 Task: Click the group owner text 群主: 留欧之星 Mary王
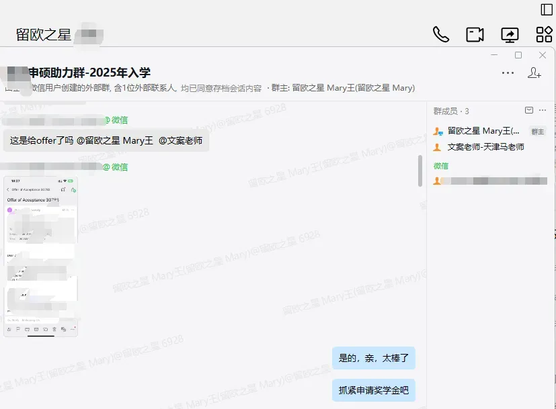(x=343, y=88)
